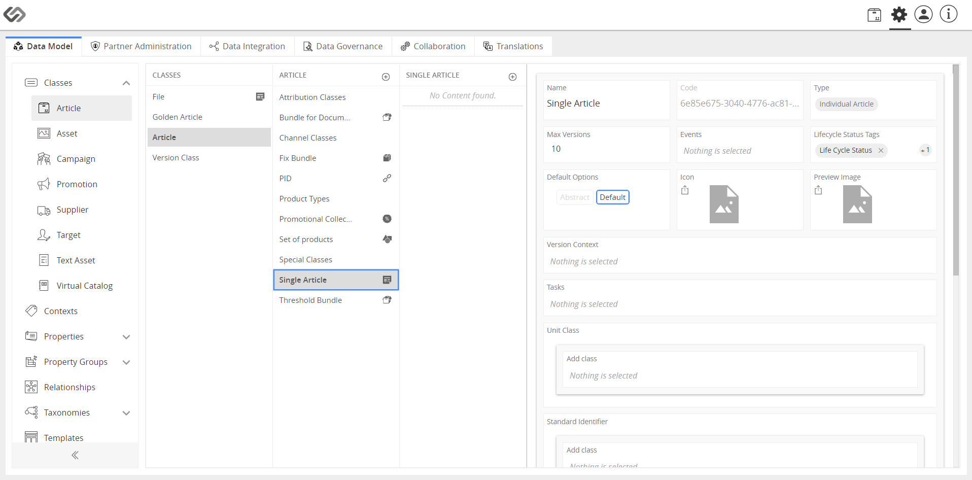Click the Threshold Bundle row icon

click(x=387, y=300)
